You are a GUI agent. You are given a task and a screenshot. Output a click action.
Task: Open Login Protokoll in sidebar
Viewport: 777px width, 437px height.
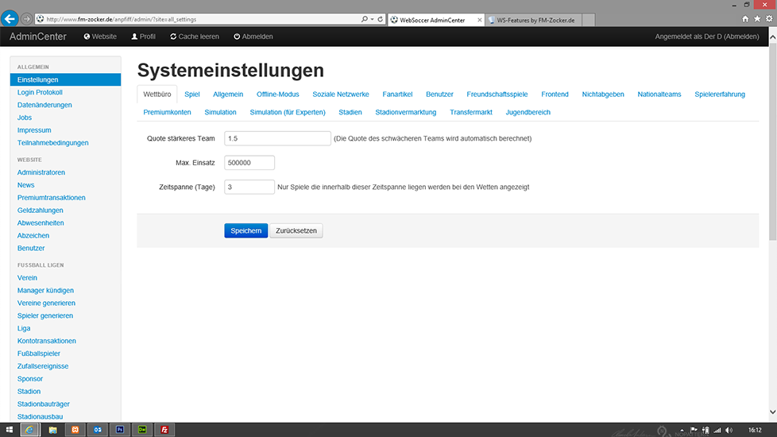[40, 92]
